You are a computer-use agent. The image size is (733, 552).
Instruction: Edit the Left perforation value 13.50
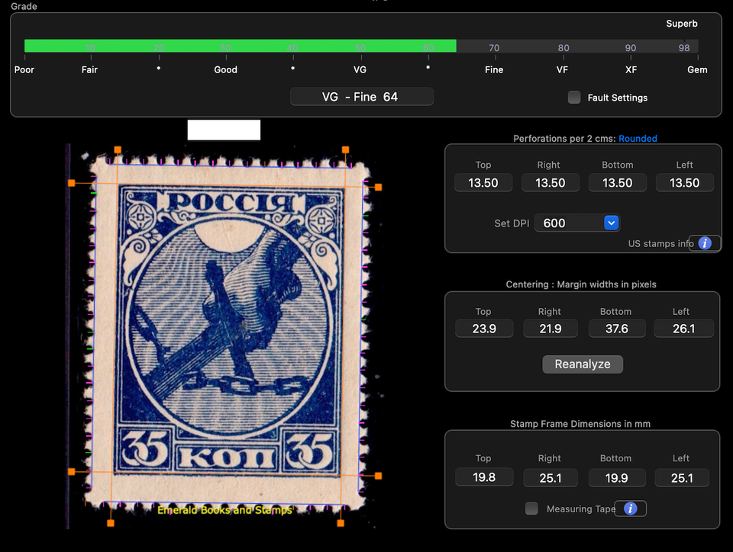(x=683, y=183)
